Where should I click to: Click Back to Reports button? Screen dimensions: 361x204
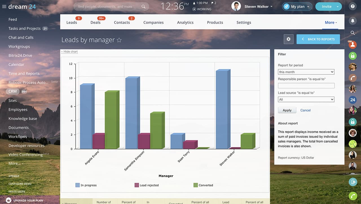(x=318, y=39)
